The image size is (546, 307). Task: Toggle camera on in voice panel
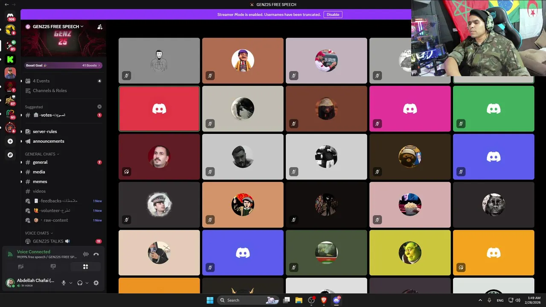20,266
